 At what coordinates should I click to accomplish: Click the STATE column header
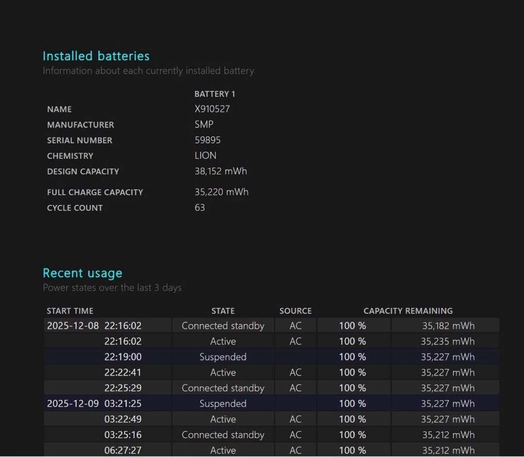[223, 311]
